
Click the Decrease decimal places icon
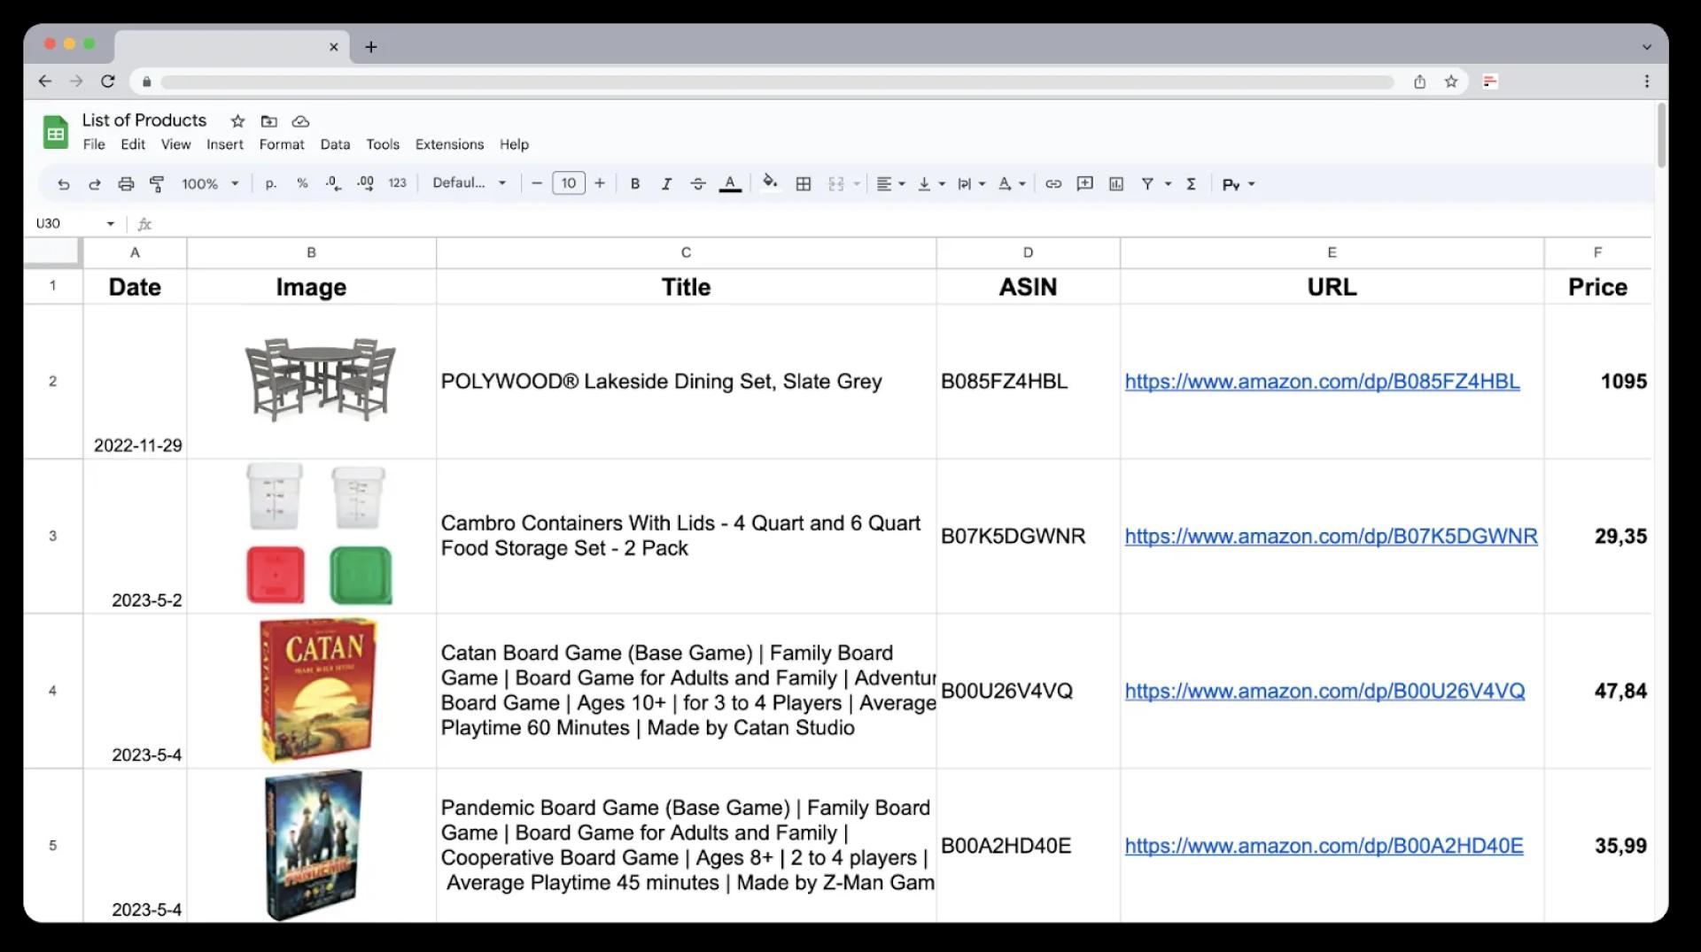point(332,183)
